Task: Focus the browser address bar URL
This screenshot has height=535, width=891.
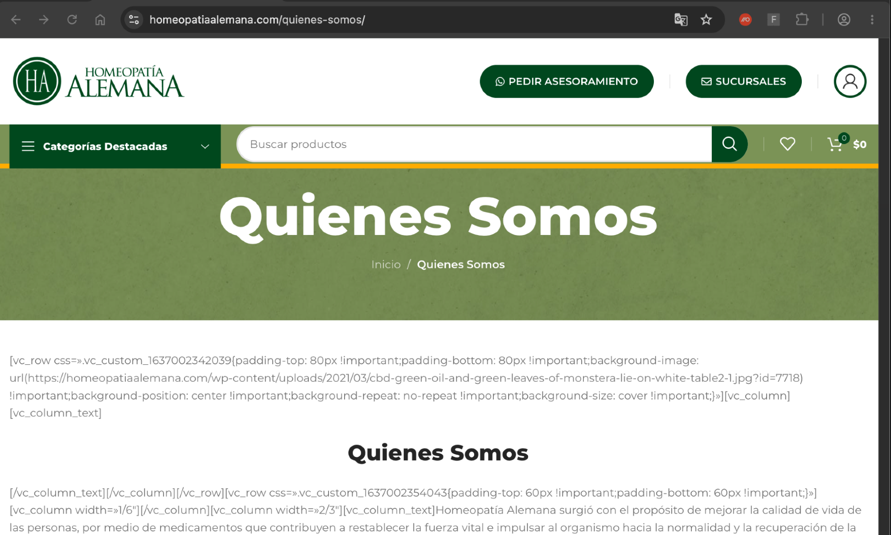Action: (257, 20)
